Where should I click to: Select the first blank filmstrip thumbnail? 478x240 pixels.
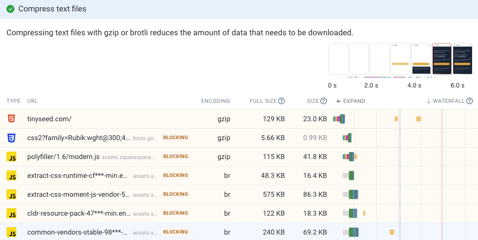(x=339, y=59)
